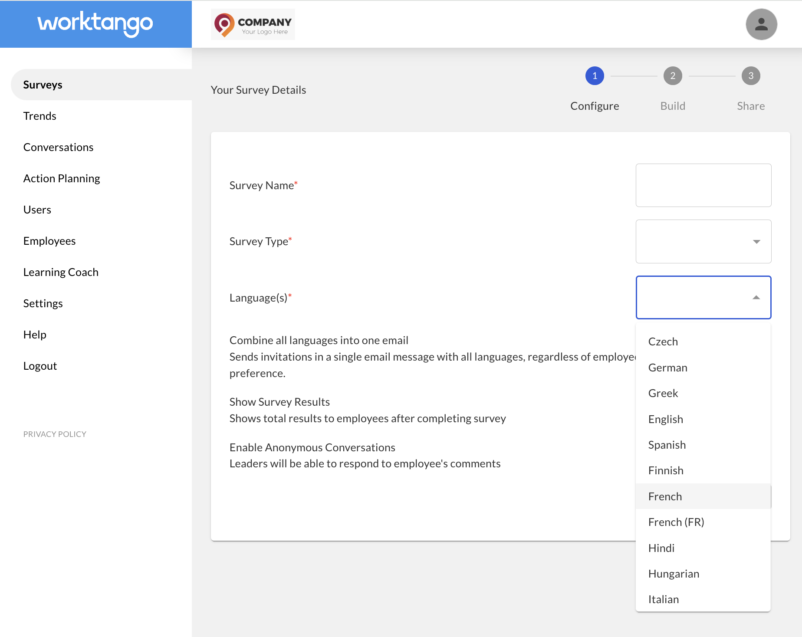Open Trends in the sidebar
The height and width of the screenshot is (637, 802).
coord(40,116)
